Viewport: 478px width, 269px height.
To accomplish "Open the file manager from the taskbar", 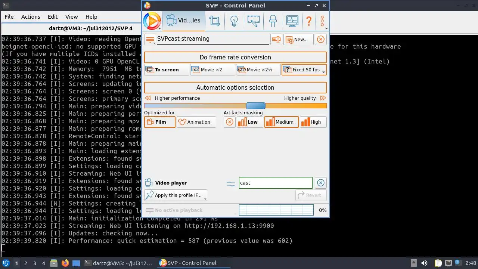I will pyautogui.click(x=53, y=263).
